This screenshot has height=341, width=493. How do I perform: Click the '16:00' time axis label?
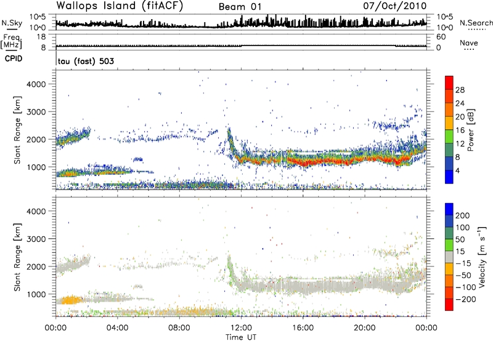(x=303, y=328)
